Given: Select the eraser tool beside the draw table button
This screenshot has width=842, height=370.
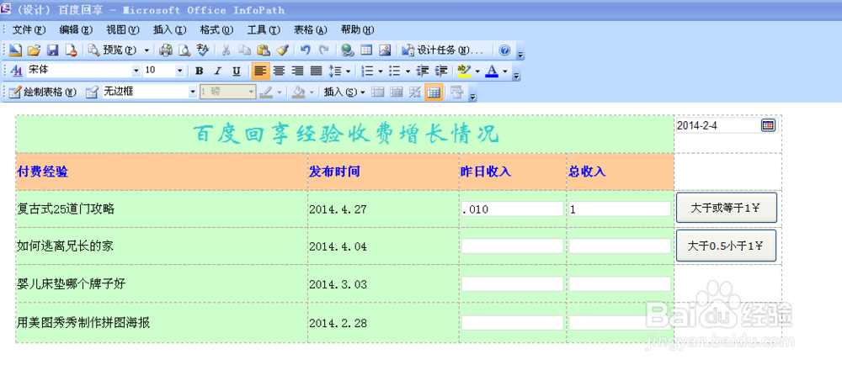Looking at the screenshot, I should 93,92.
